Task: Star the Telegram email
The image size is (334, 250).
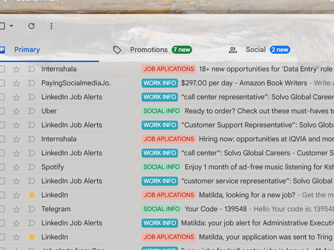Action: tap(16, 209)
